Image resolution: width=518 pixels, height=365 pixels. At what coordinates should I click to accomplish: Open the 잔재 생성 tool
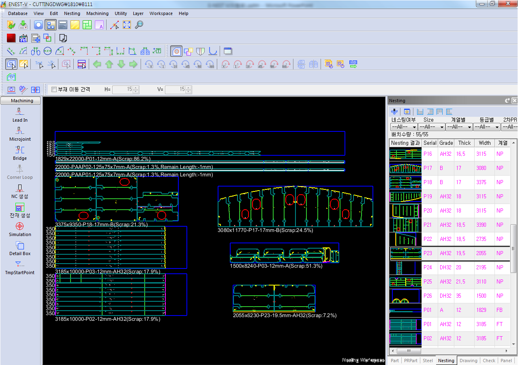pos(20,210)
